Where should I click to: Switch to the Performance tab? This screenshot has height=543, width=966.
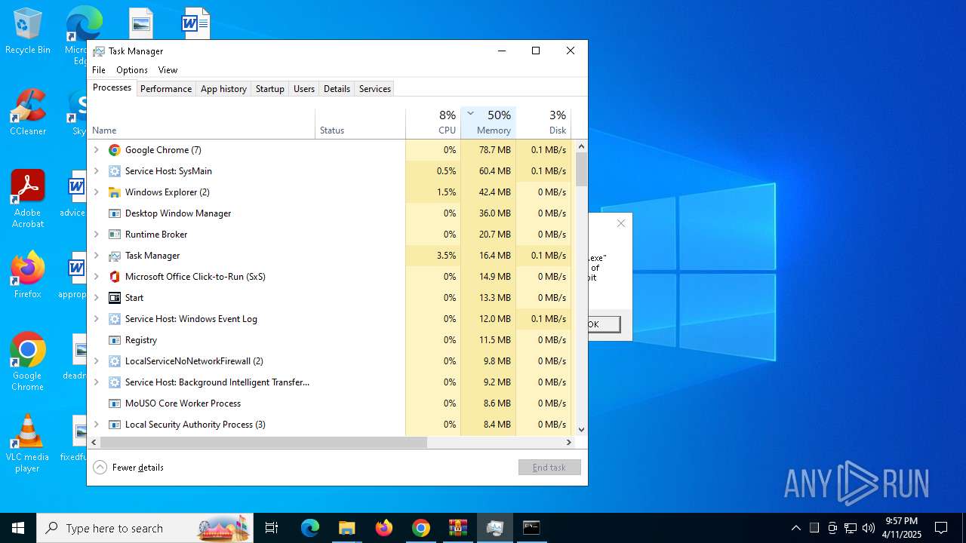click(166, 89)
